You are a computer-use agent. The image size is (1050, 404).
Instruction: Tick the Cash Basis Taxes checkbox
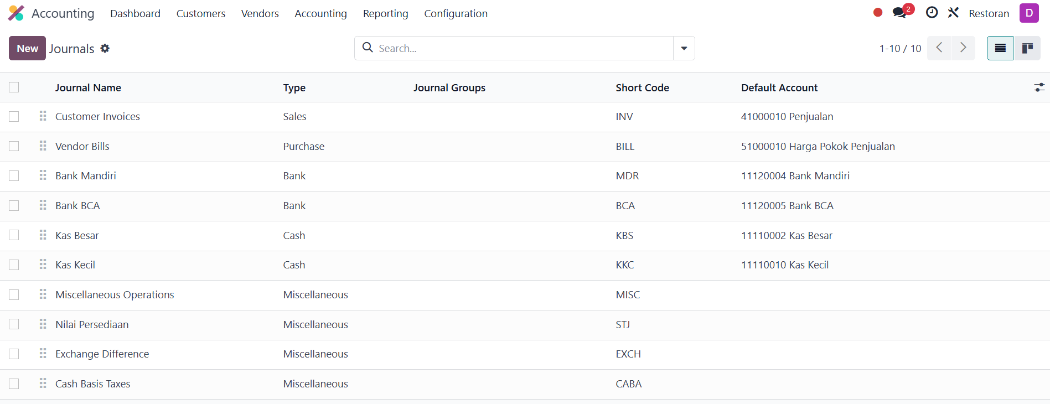coord(14,384)
